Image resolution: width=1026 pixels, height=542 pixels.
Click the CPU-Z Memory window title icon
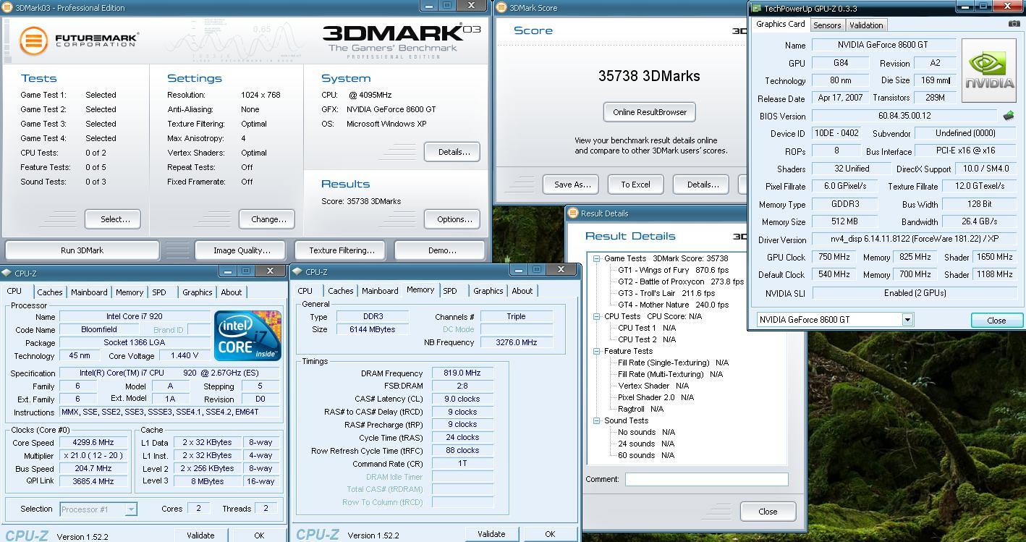coord(297,272)
